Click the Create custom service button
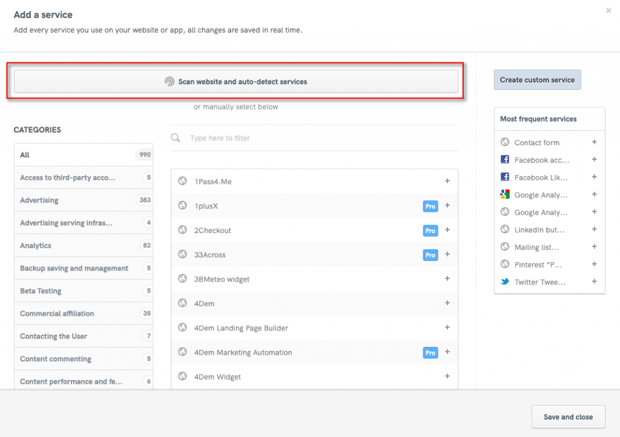This screenshot has width=620, height=437. (x=536, y=79)
